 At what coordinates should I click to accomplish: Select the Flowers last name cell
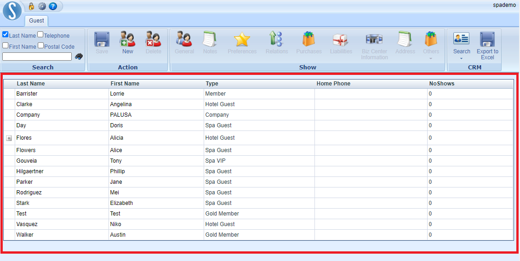(62, 150)
